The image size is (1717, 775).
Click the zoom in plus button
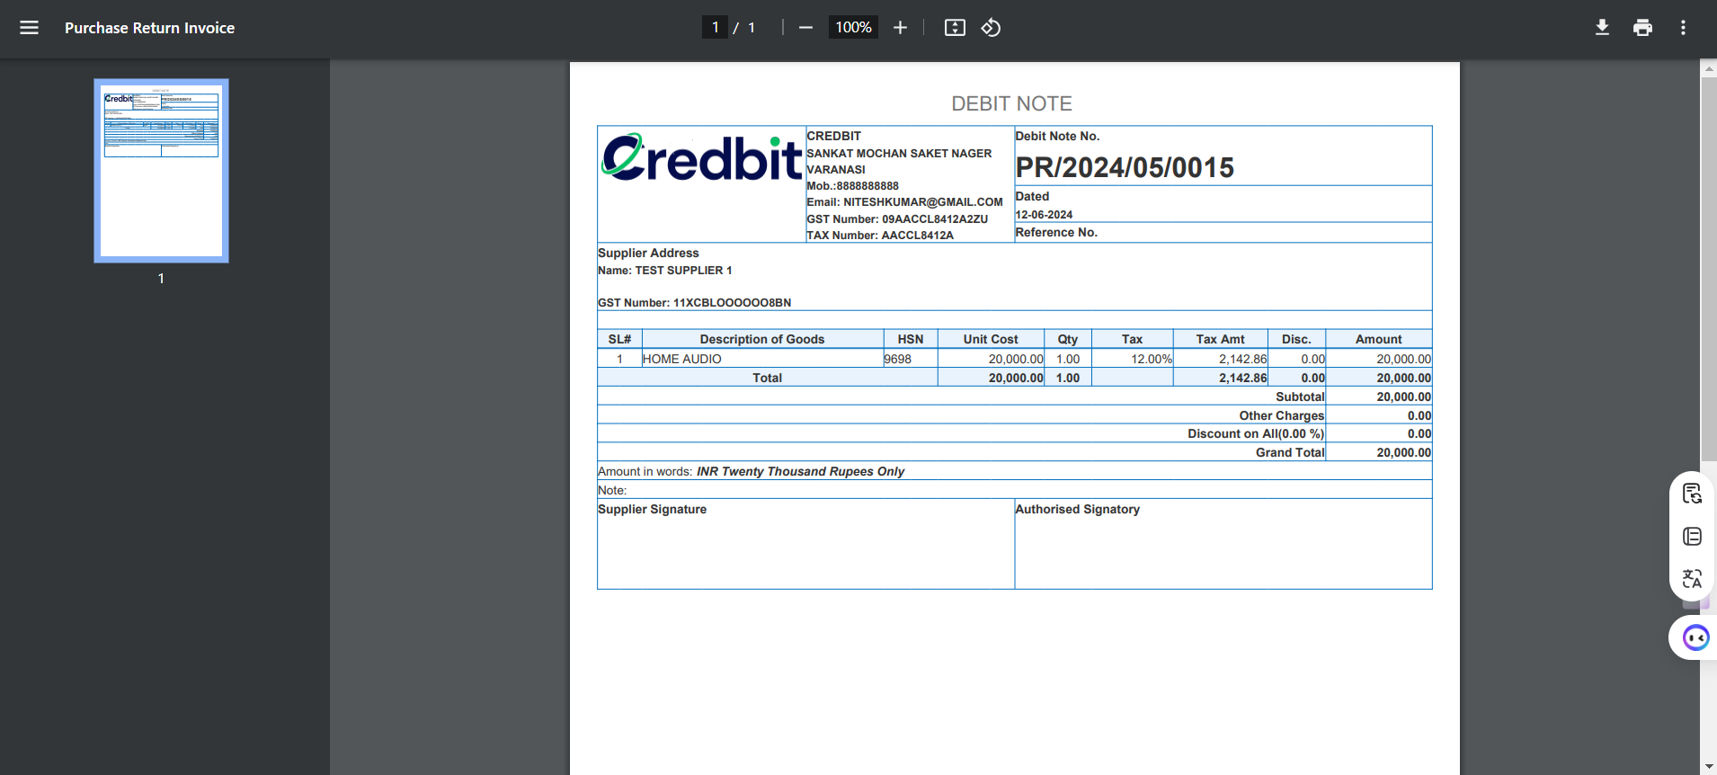pyautogui.click(x=900, y=28)
